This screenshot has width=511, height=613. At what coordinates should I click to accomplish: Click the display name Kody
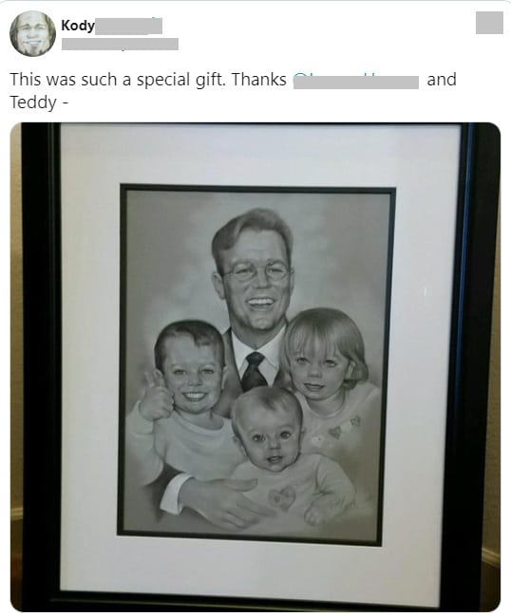tap(78, 26)
